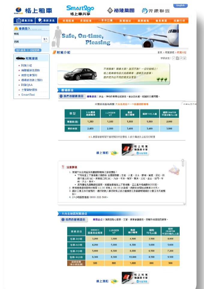Click the 10,800 price cell
The image size is (204, 289).
pyautogui.click(x=133, y=257)
